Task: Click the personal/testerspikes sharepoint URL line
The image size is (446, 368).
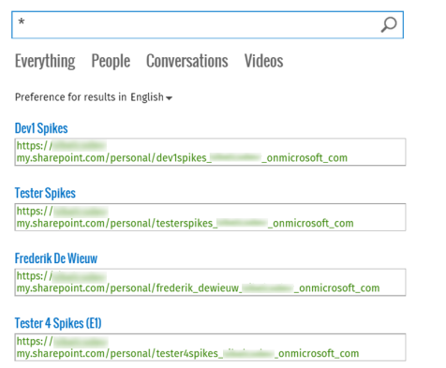Action: [x=185, y=223]
